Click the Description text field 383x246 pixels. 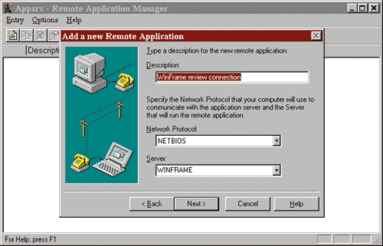[232, 77]
